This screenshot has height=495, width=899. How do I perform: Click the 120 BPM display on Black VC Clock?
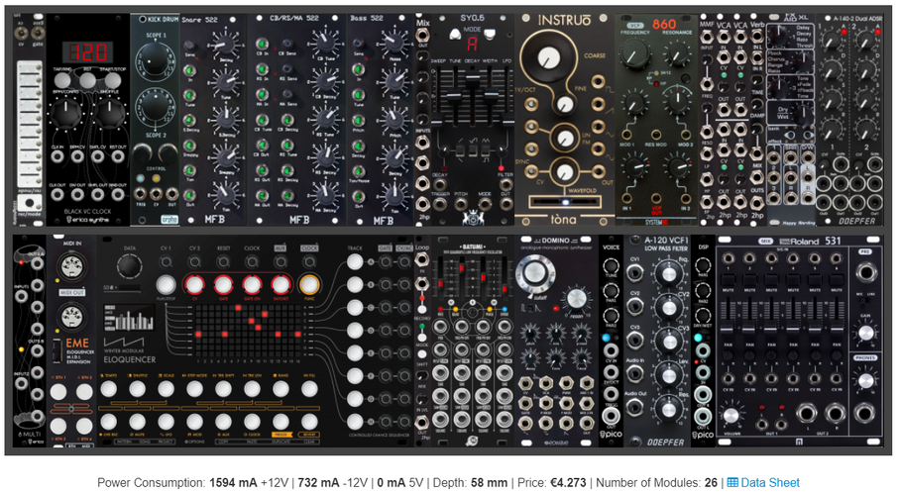tap(88, 52)
